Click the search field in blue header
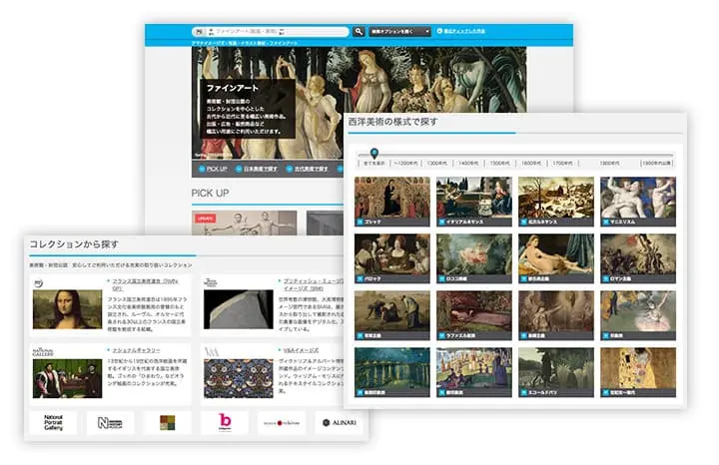719x465 pixels. pos(271,32)
